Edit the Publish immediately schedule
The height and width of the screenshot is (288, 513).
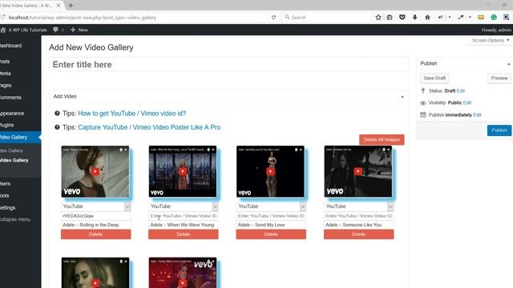(478, 115)
